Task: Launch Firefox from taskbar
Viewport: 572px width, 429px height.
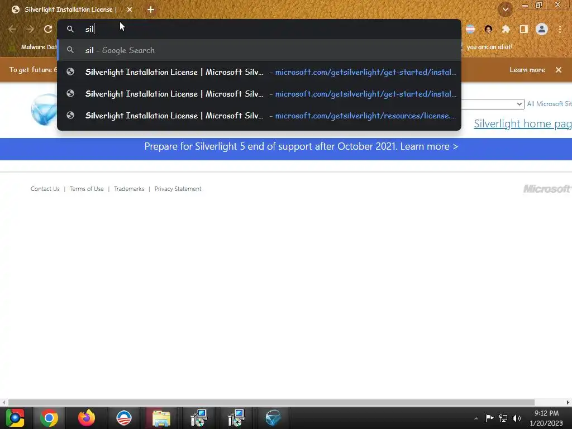Action: [87, 418]
